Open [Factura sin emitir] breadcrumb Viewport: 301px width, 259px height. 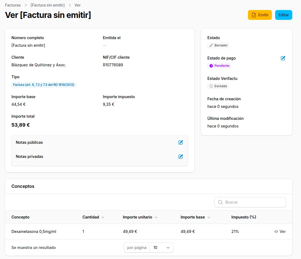(47, 5)
